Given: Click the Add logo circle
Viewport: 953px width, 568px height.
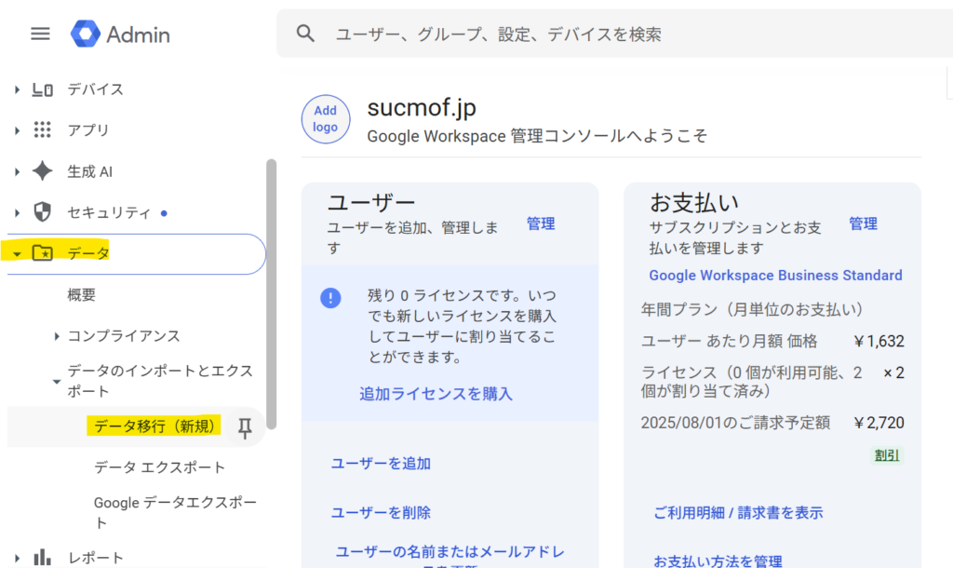Looking at the screenshot, I should [x=326, y=119].
